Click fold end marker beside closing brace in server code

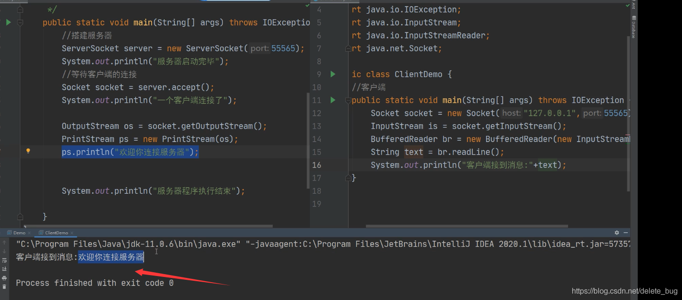tap(20, 217)
